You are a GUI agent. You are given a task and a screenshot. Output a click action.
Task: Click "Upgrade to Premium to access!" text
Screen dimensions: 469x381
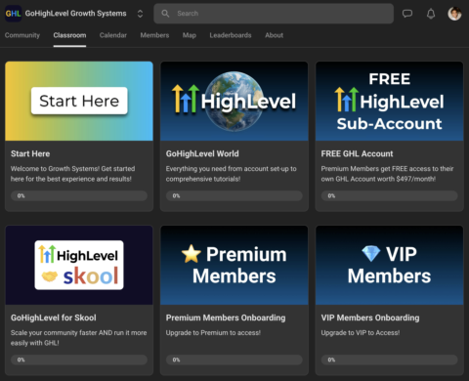(213, 333)
